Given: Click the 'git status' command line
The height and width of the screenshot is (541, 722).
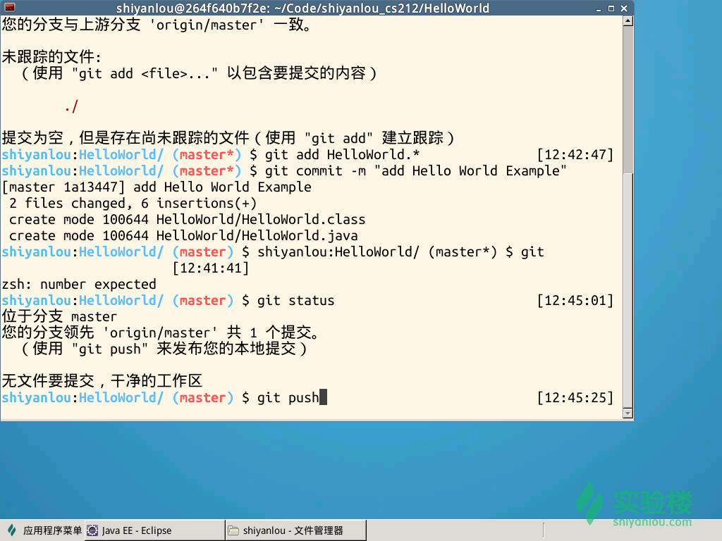Looking at the screenshot, I should click(x=295, y=300).
